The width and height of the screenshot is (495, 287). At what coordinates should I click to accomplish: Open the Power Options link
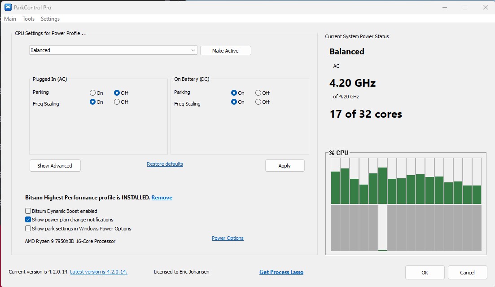pos(228,238)
